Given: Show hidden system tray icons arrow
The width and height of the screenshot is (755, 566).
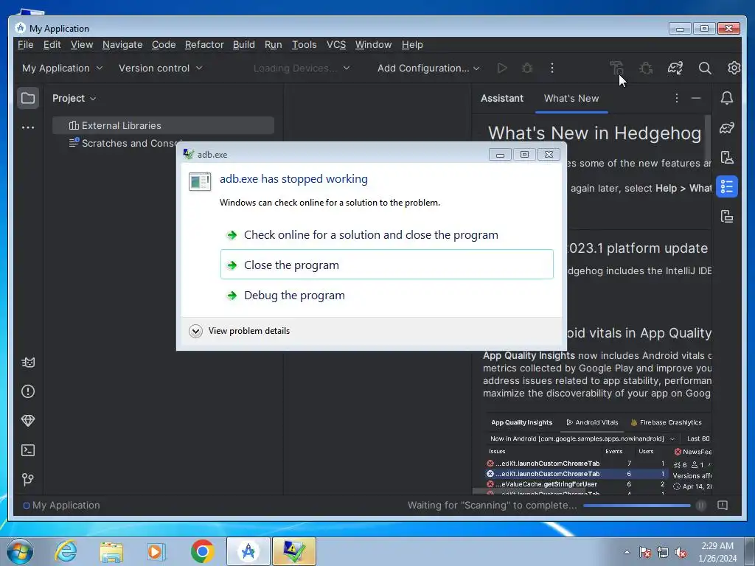Looking at the screenshot, I should [627, 552].
